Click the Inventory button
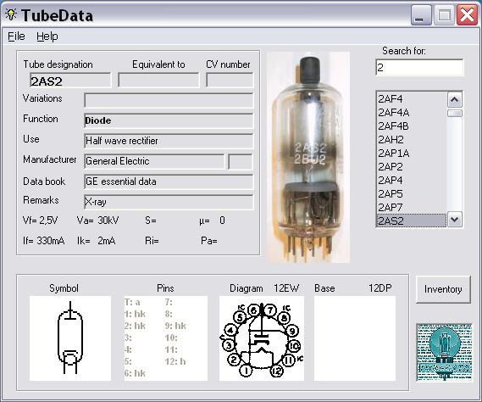This screenshot has width=482, height=402. [x=443, y=289]
